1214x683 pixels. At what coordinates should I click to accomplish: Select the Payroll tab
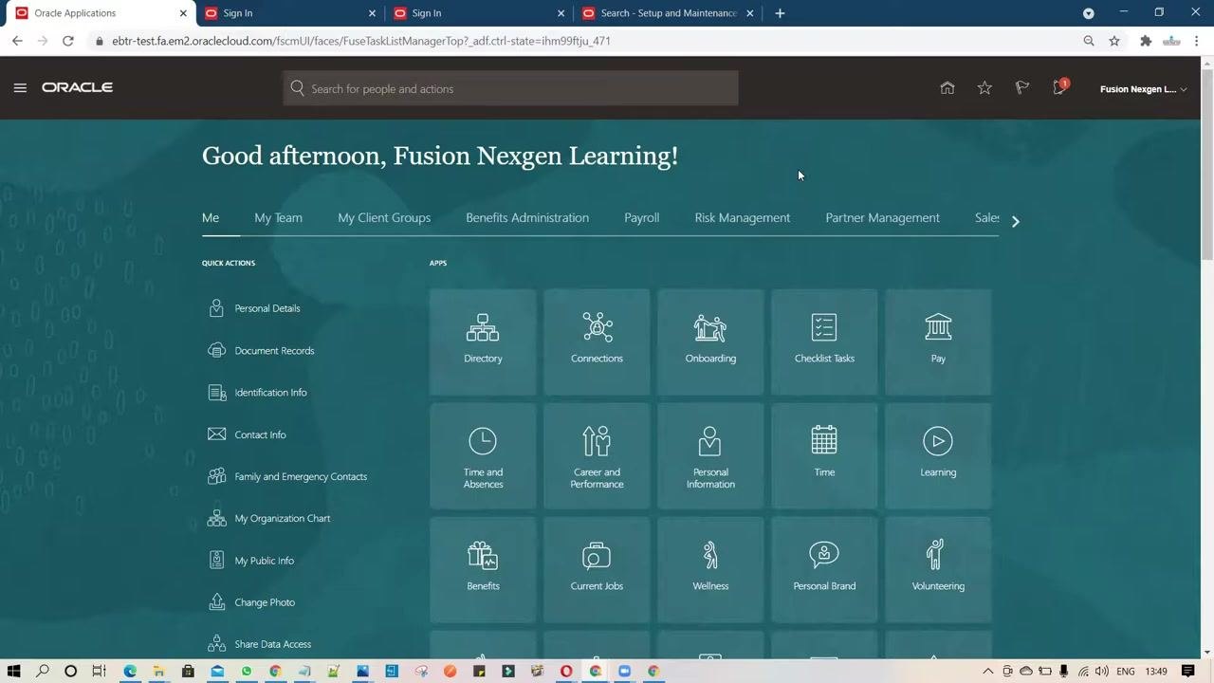[641, 218]
